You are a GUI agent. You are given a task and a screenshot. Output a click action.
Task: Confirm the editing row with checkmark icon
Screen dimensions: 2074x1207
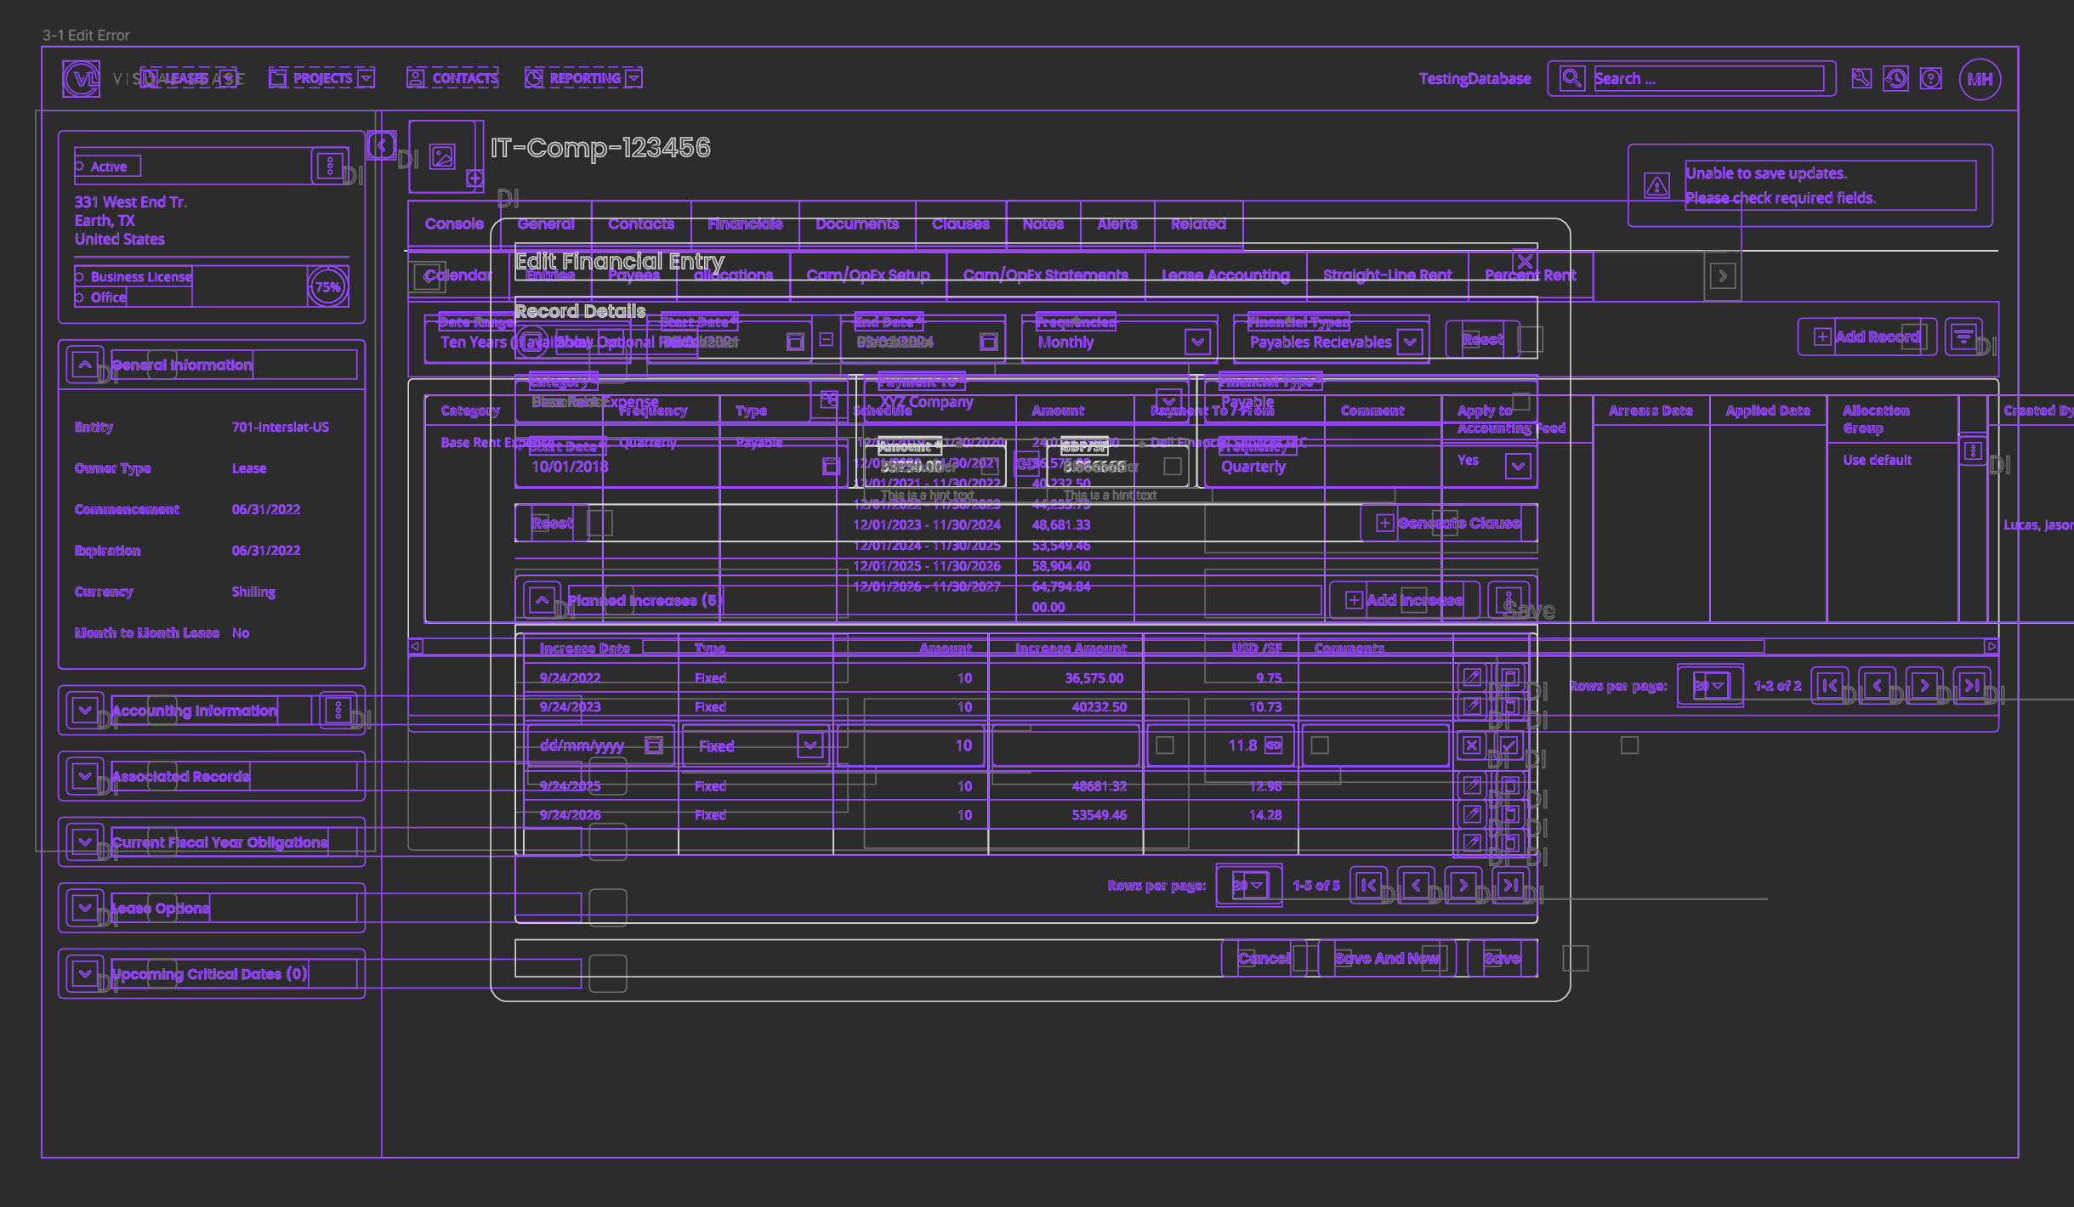[x=1509, y=745]
